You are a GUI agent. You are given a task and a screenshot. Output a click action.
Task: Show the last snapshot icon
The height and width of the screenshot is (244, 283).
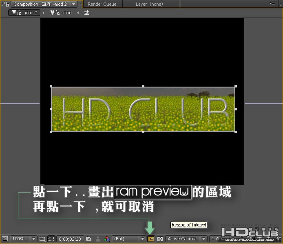tap(98, 239)
